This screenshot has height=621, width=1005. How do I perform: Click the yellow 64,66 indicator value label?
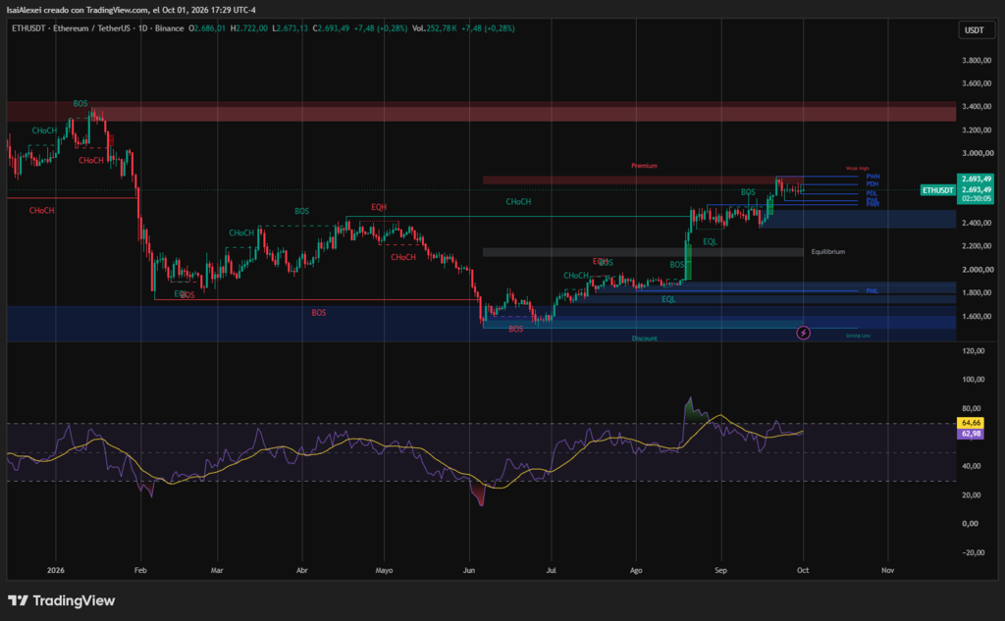click(971, 423)
